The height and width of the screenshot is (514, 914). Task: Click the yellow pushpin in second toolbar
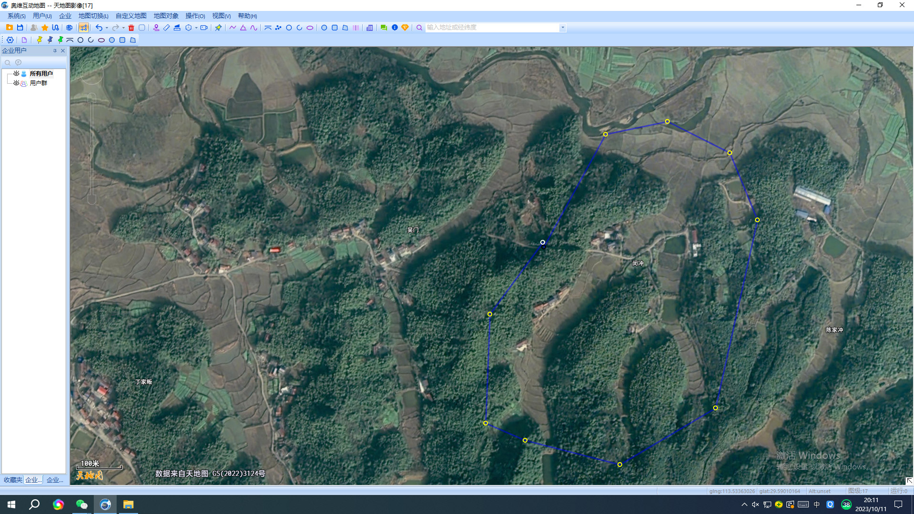pos(40,40)
